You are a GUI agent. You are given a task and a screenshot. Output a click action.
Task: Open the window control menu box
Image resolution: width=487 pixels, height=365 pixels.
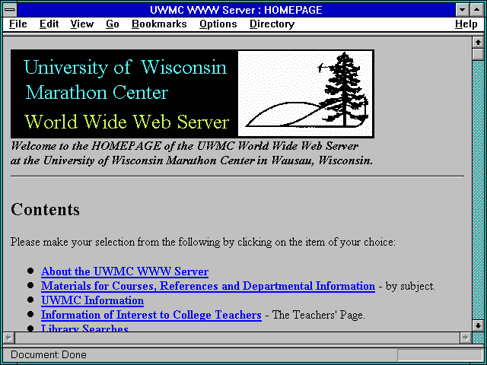10,10
